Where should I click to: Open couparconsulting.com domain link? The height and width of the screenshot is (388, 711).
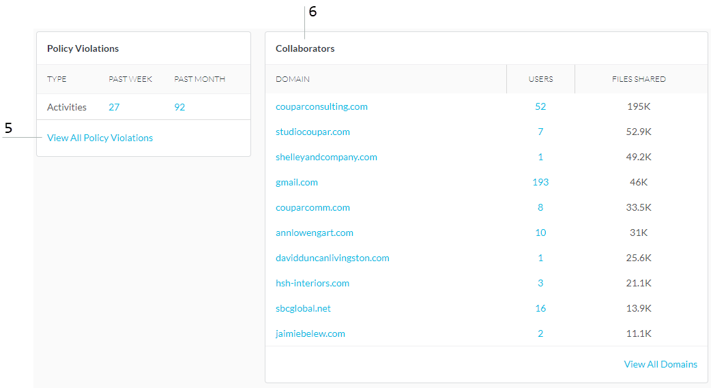click(x=321, y=106)
